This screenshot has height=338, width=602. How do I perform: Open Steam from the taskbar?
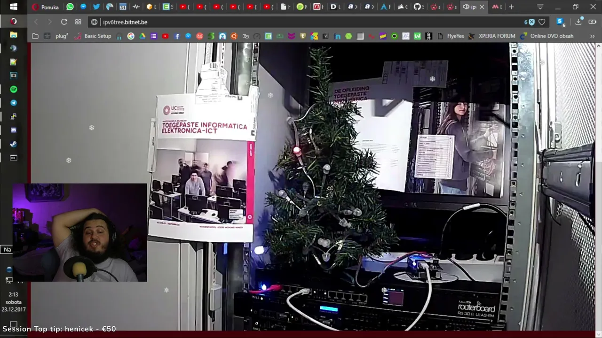pos(13,144)
